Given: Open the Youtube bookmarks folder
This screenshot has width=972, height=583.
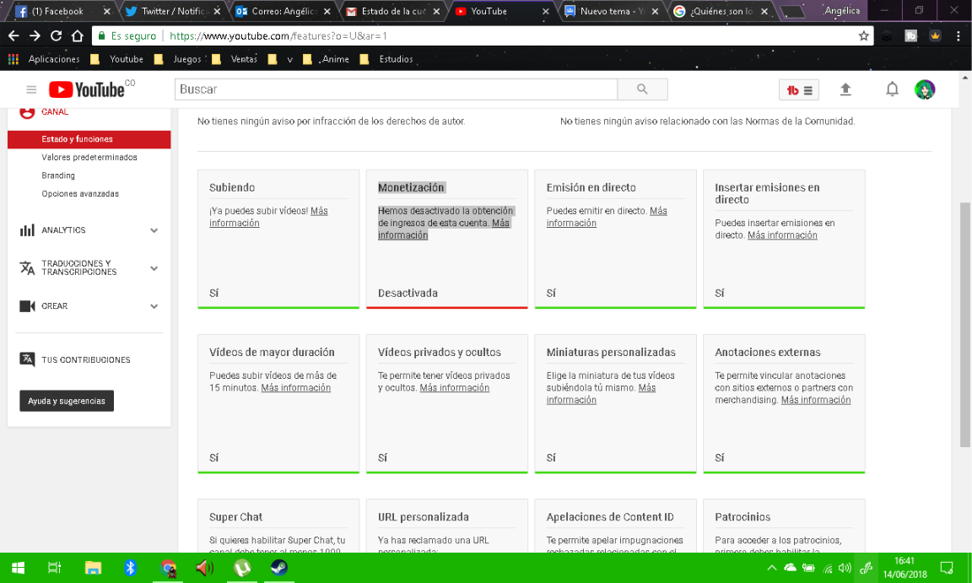Looking at the screenshot, I should tap(117, 59).
